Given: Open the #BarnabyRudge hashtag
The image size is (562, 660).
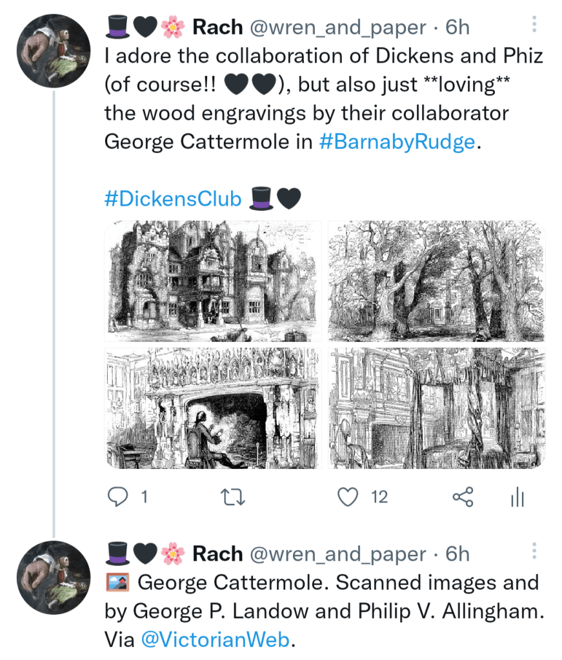Looking at the screenshot, I should click(397, 142).
